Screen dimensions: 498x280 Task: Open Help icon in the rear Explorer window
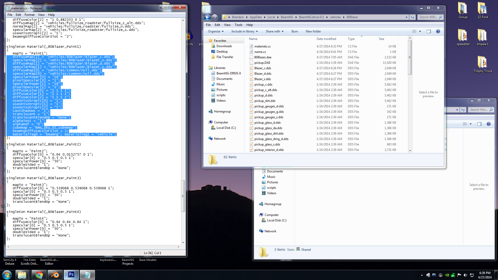489,124
